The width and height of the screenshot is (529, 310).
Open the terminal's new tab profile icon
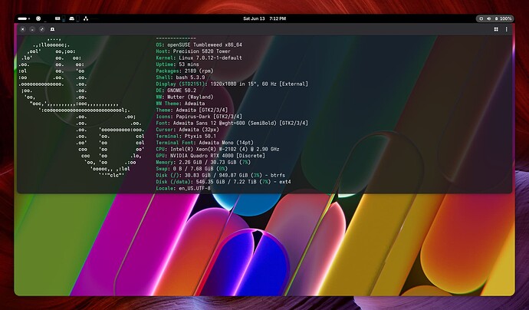click(52, 29)
